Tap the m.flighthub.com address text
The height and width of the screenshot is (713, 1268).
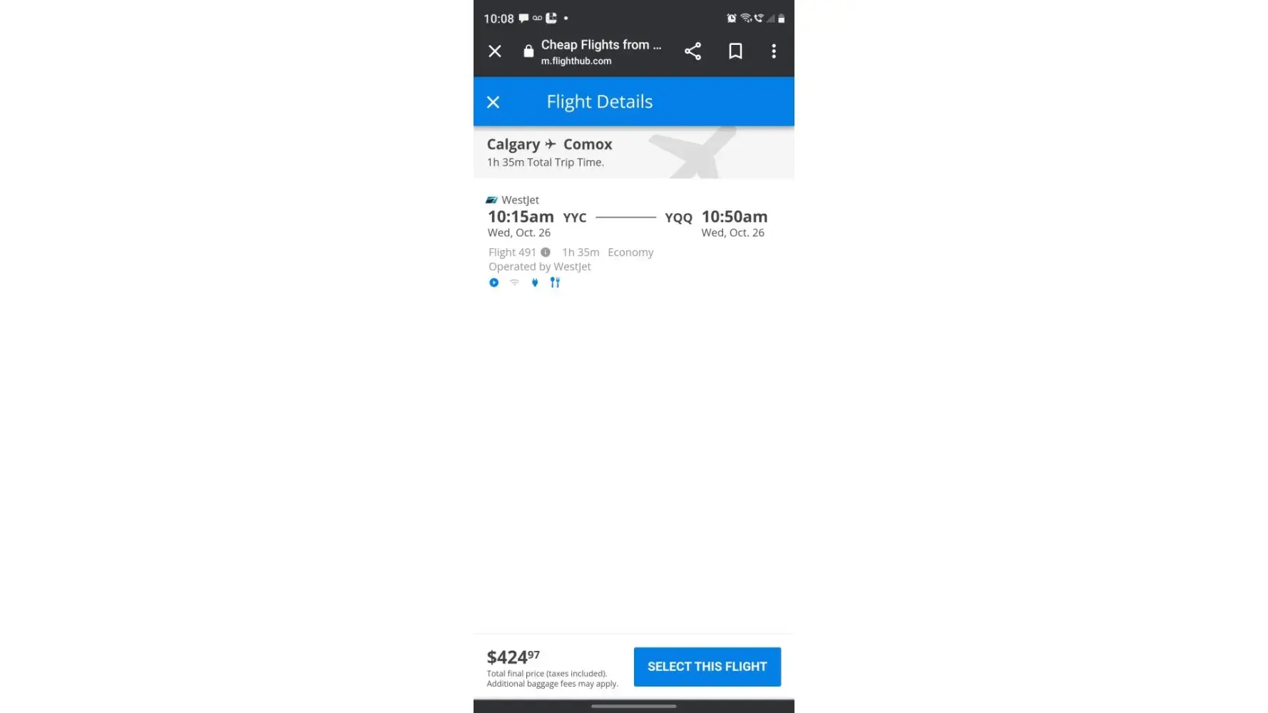point(576,61)
